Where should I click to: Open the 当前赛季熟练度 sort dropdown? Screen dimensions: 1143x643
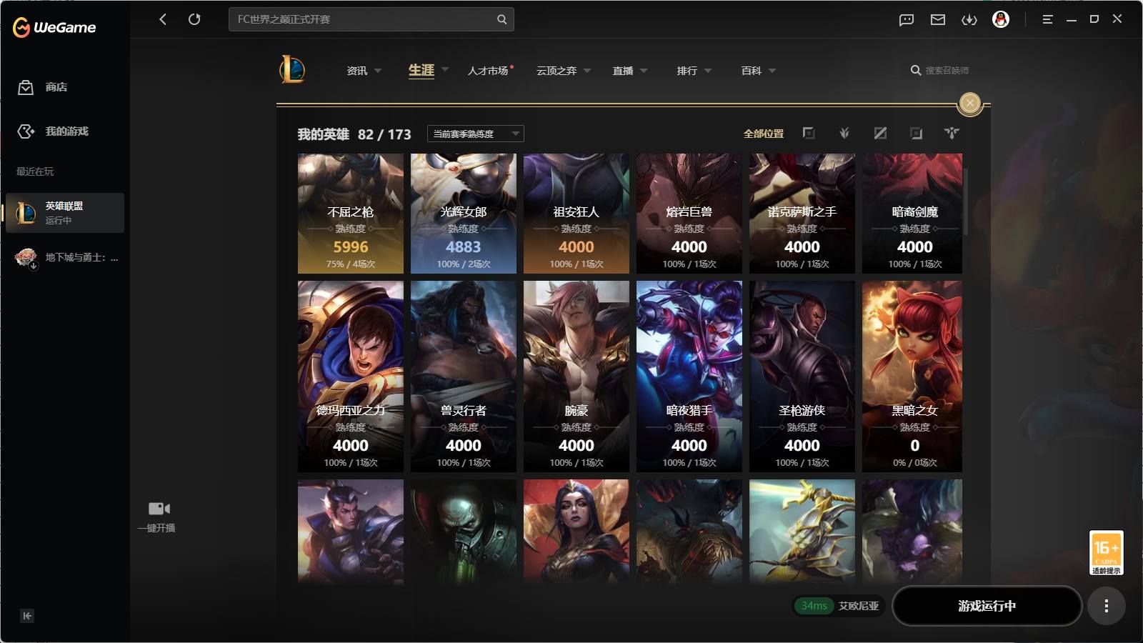475,134
